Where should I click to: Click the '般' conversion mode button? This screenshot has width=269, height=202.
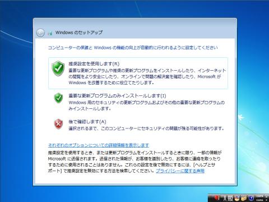point(230,199)
